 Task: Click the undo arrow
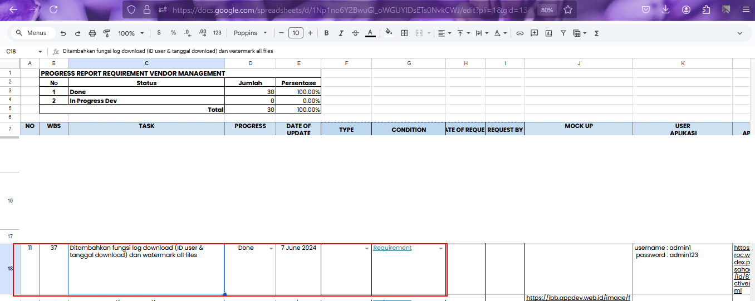click(x=63, y=33)
